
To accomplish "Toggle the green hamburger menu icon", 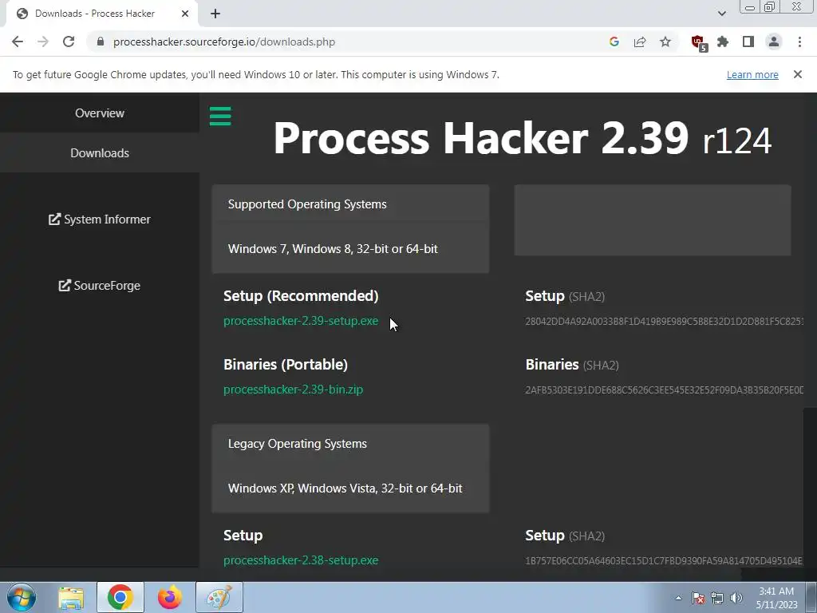I will tap(220, 116).
